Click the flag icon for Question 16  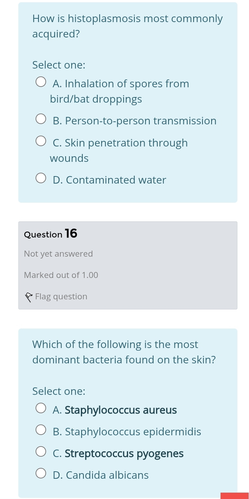pyautogui.click(x=29, y=297)
